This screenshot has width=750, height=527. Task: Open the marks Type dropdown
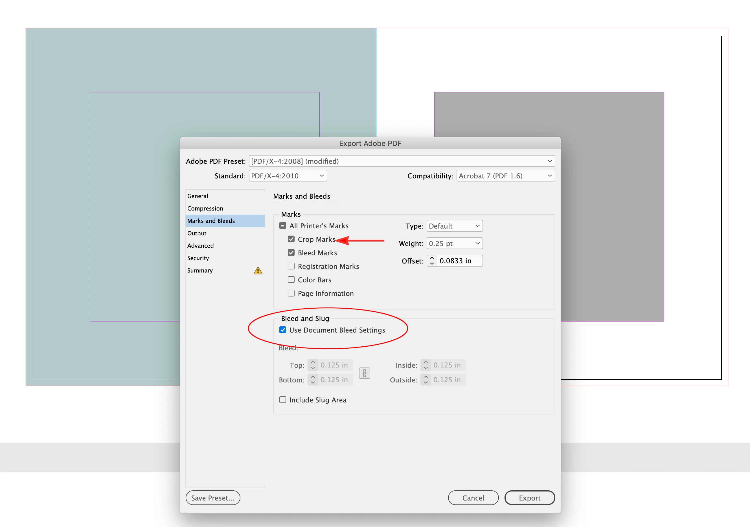(x=454, y=226)
